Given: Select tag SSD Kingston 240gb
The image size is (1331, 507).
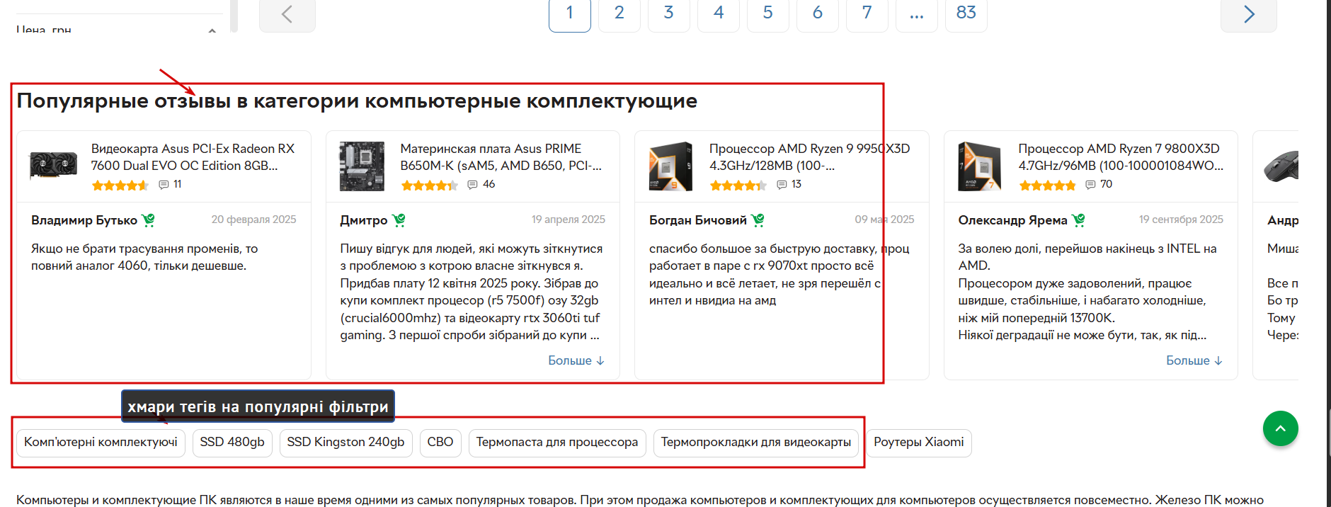Looking at the screenshot, I should coord(345,443).
